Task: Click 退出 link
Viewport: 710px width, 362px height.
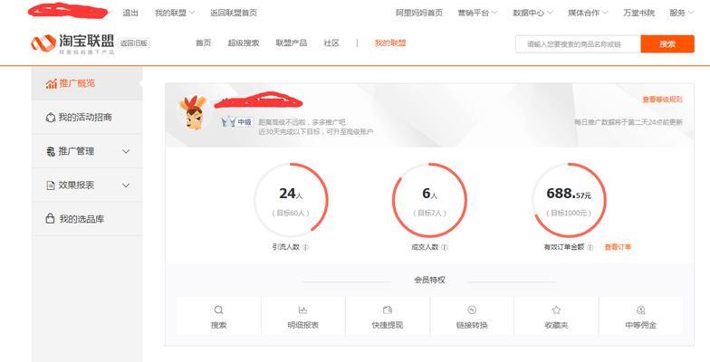Action: pos(130,13)
